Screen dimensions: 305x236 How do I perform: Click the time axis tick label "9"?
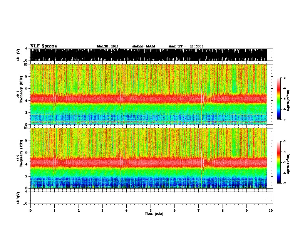pyautogui.click(x=246, y=211)
